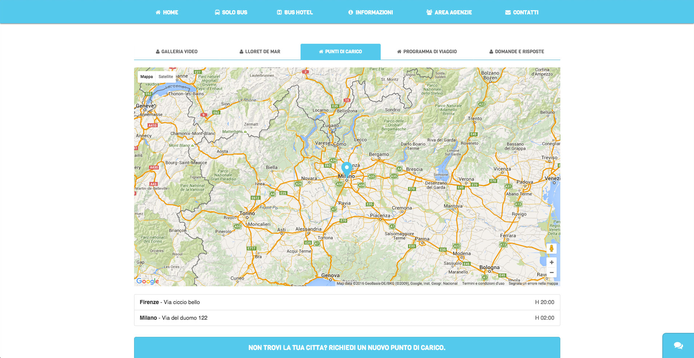Click Bergamo city label on map

click(x=379, y=154)
